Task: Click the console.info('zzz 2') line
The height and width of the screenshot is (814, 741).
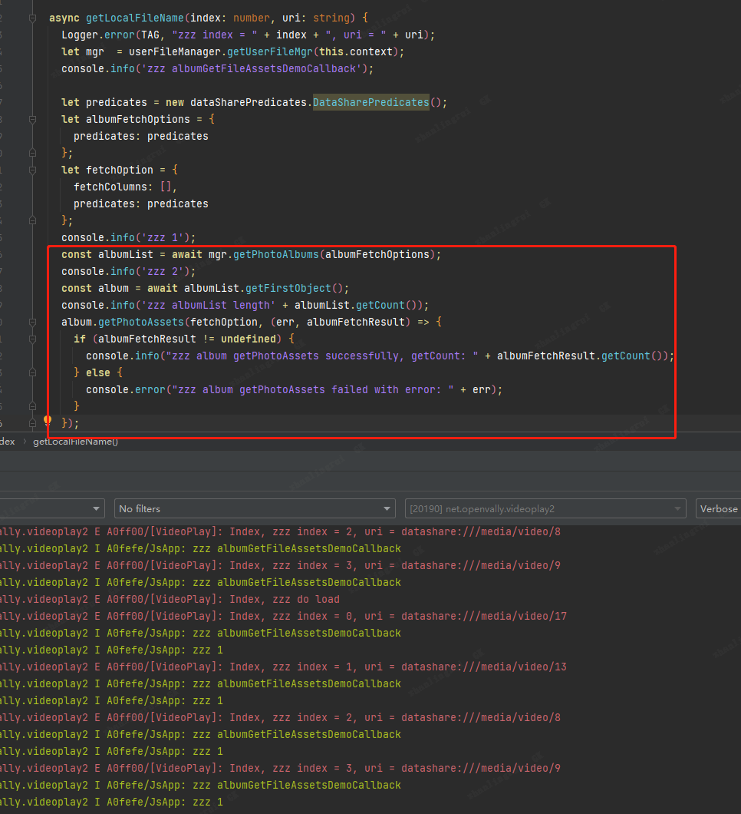Action: 129,272
